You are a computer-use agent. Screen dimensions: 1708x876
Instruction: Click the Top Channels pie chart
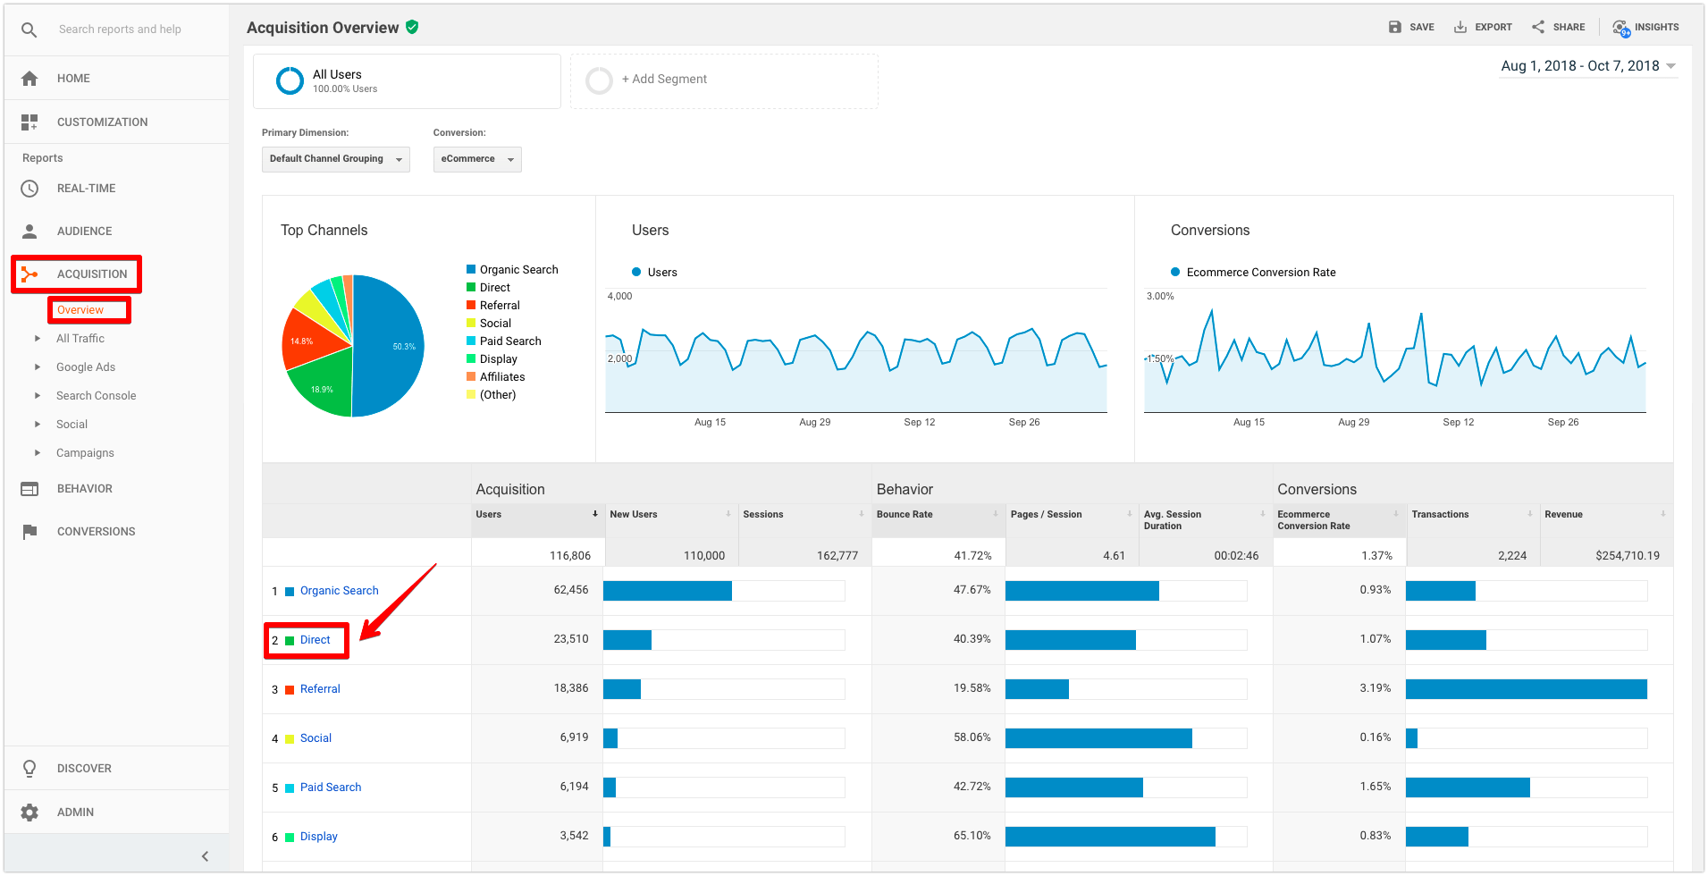pyautogui.click(x=353, y=346)
